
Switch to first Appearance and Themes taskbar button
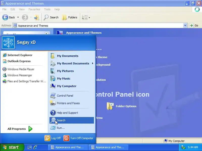(x=68, y=147)
